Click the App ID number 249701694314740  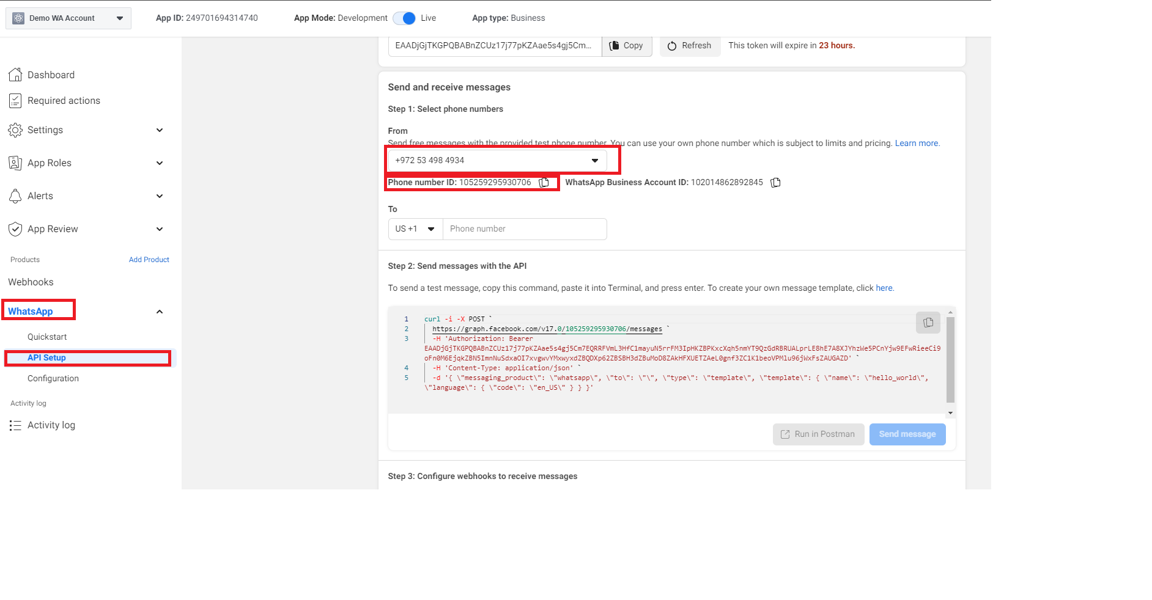221,18
